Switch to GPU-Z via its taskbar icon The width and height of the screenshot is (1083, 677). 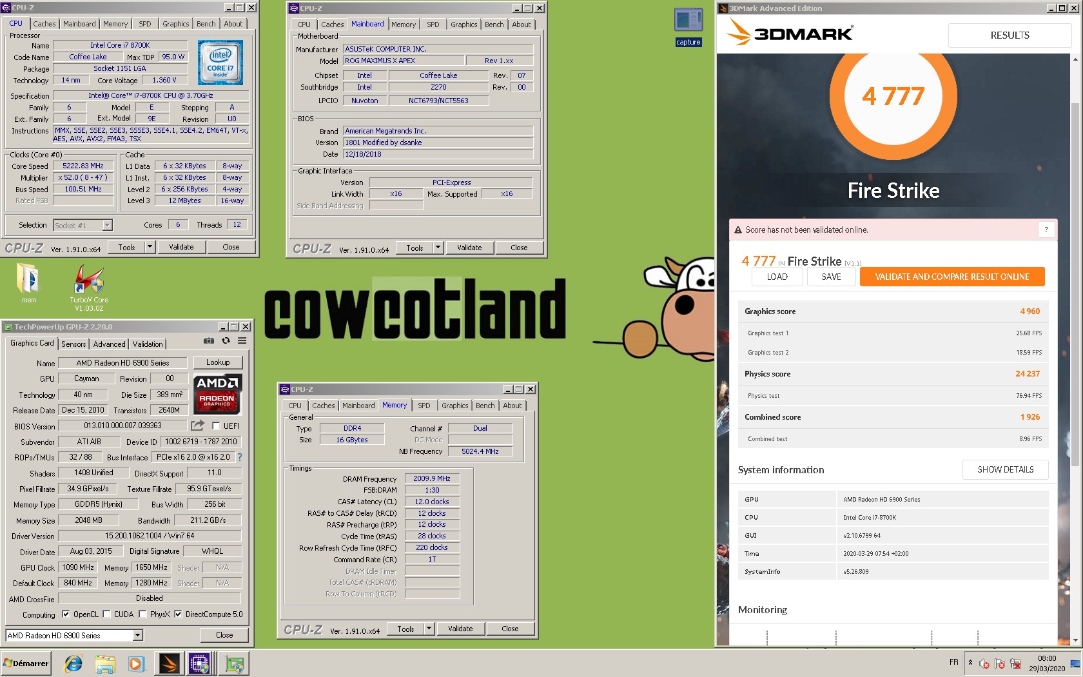click(x=234, y=663)
